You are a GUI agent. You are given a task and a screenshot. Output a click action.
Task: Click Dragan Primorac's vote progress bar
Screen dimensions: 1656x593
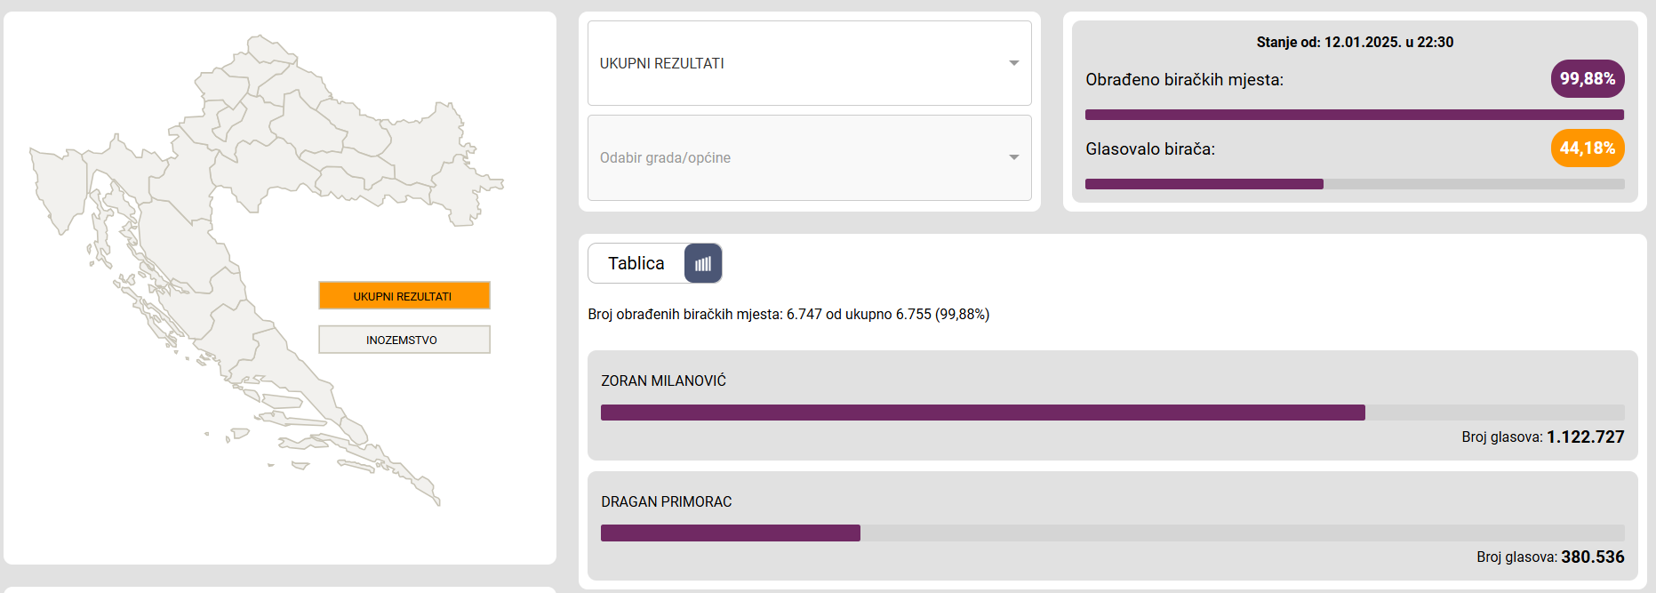click(x=731, y=533)
